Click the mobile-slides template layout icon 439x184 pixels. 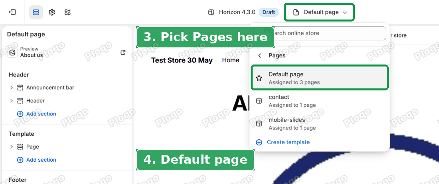coord(259,124)
